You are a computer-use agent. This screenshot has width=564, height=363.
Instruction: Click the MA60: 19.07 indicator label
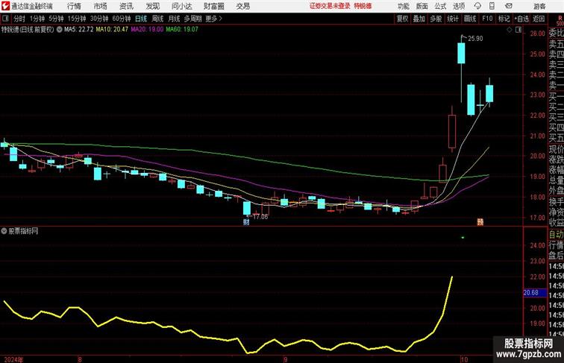coord(182,30)
